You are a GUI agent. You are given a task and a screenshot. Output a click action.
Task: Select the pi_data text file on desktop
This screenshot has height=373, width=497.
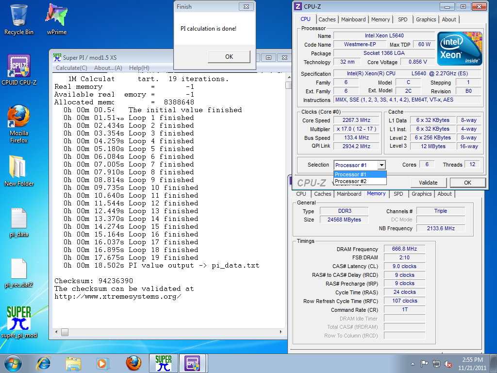(x=19, y=222)
